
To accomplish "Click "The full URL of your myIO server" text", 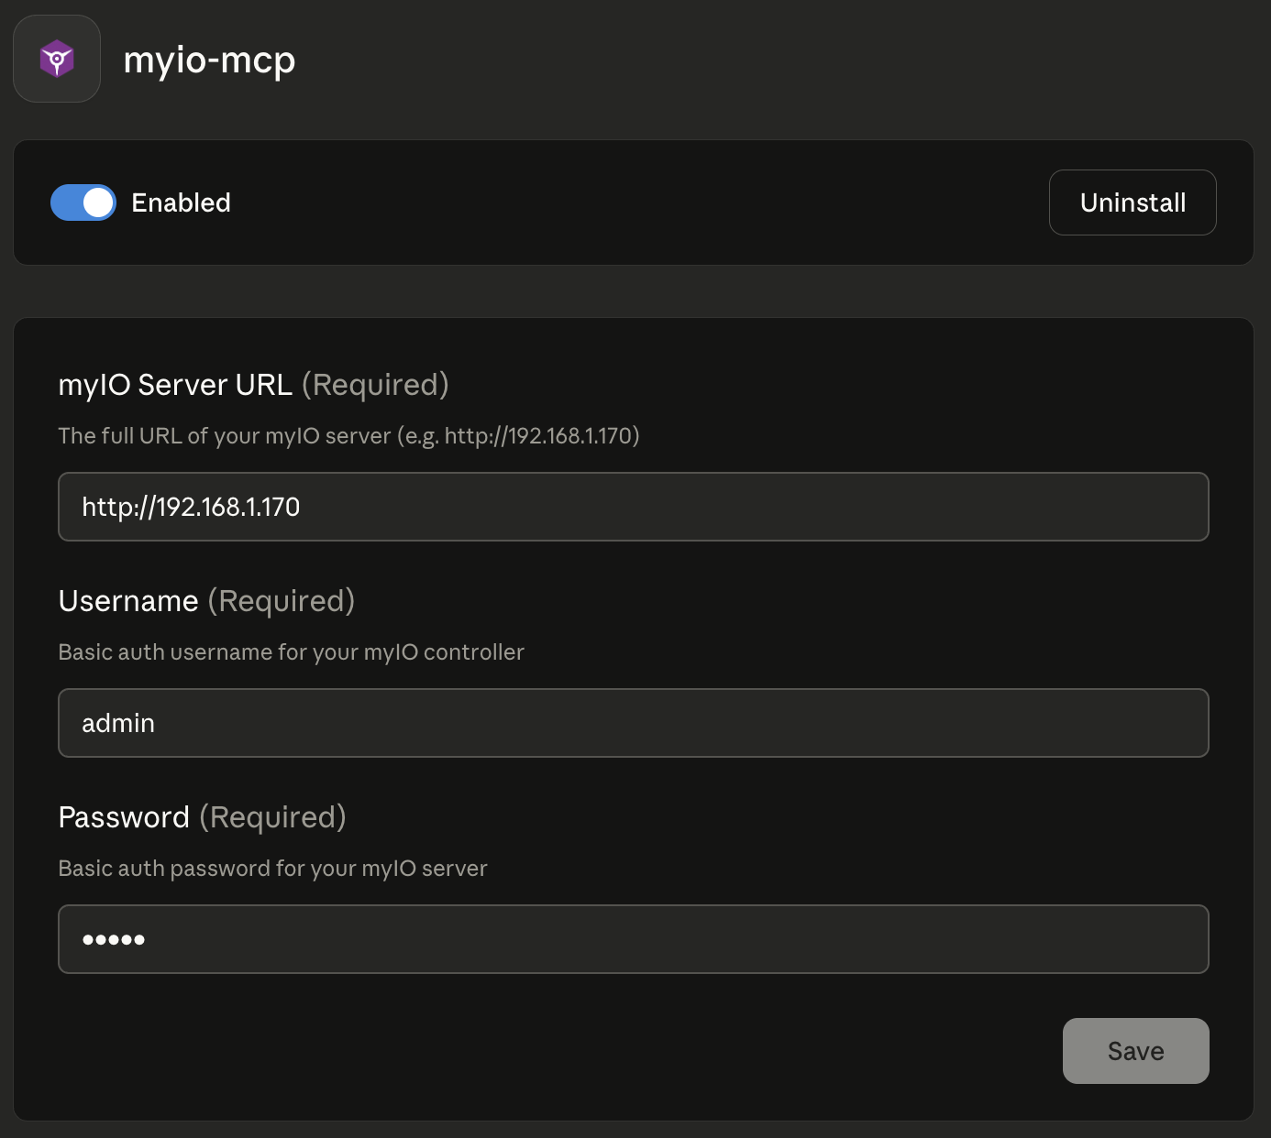I will [x=224, y=436].
